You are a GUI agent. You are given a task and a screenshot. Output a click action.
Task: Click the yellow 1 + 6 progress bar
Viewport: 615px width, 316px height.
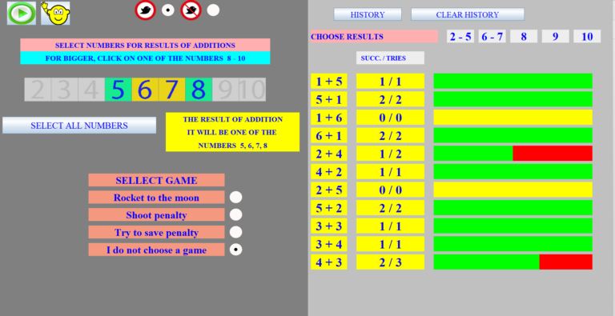tap(513, 118)
